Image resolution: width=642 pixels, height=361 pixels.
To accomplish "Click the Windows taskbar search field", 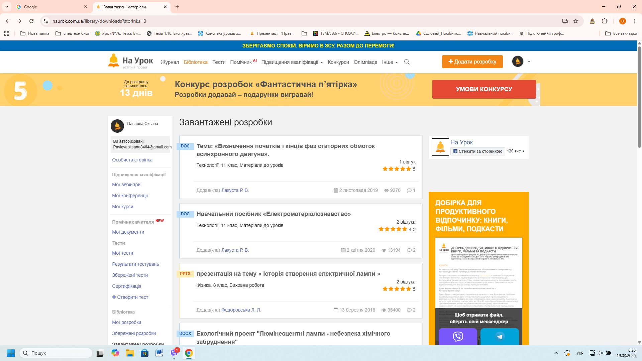I will [56, 353].
